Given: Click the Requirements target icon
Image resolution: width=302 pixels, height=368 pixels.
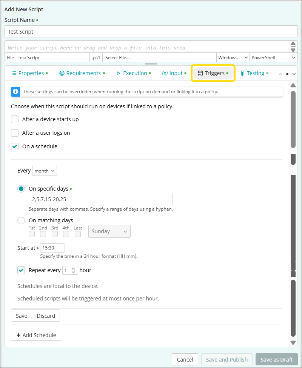Looking at the screenshot, I should click(x=62, y=73).
